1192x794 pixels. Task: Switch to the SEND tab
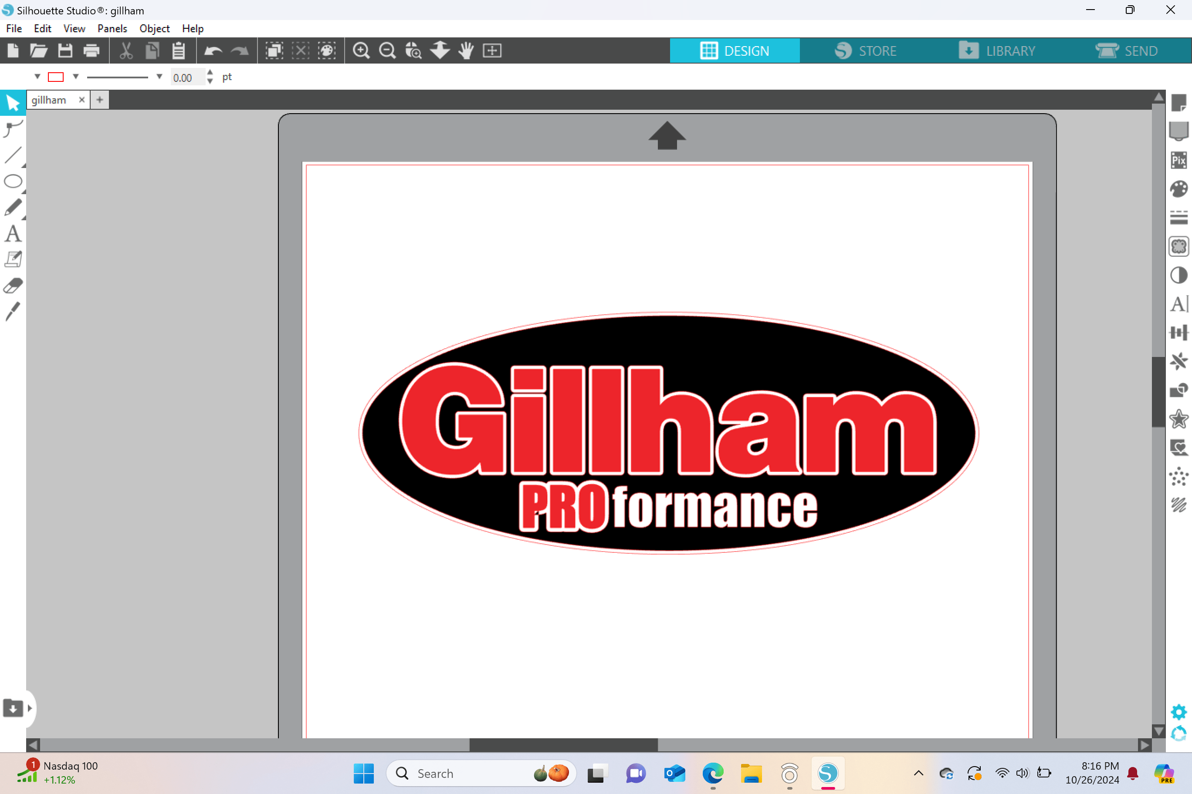1127,50
